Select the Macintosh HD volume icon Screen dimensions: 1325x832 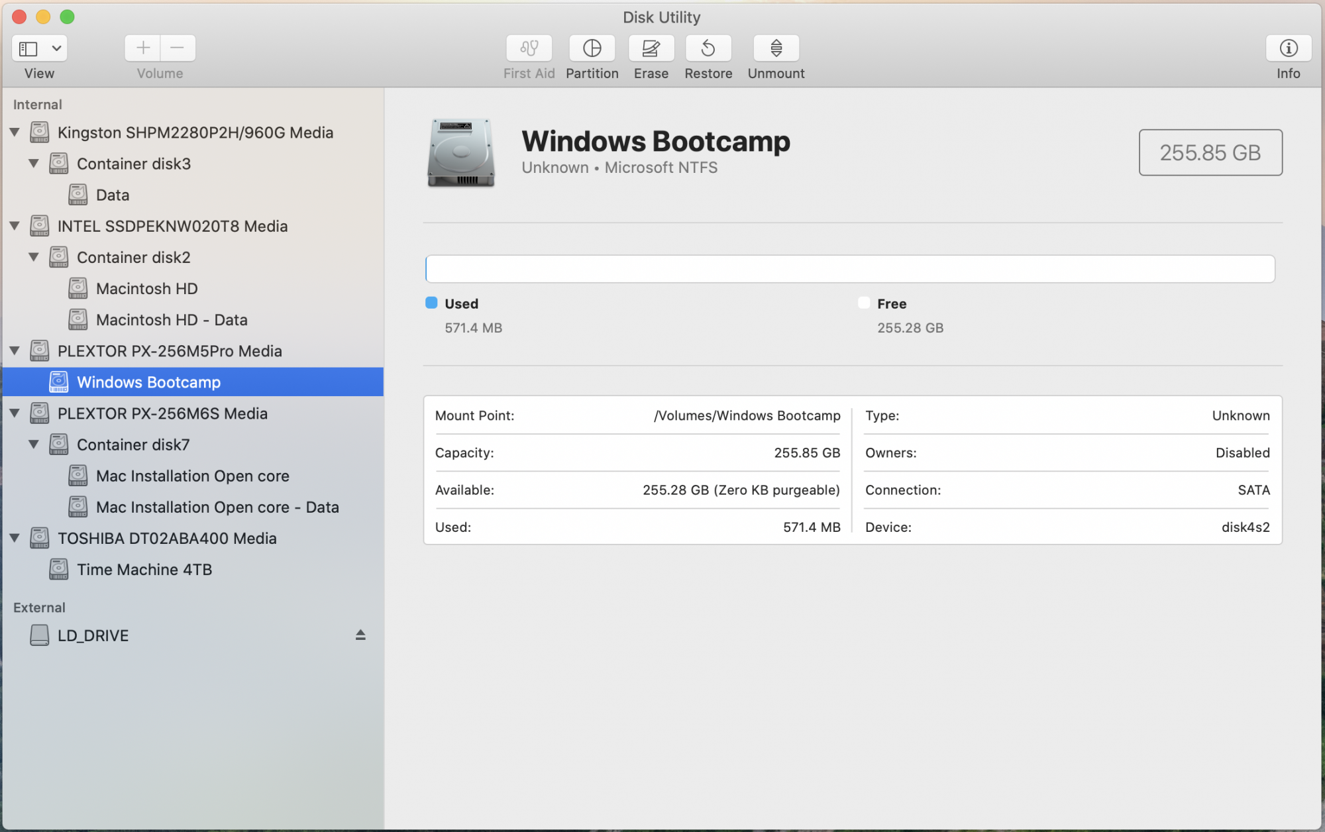78,288
